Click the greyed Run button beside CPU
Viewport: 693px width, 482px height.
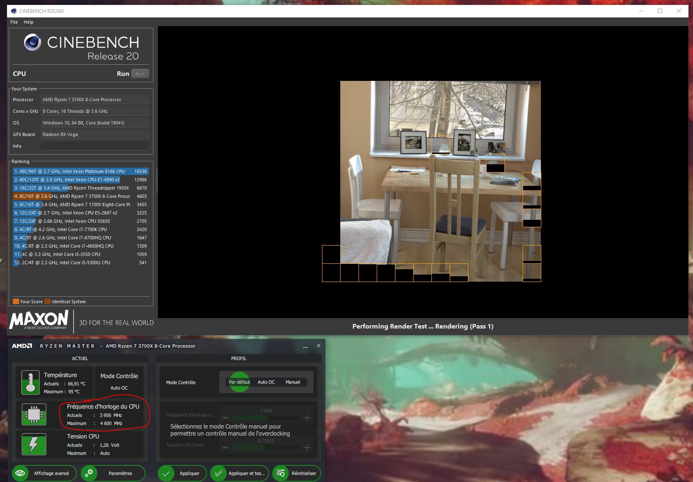pyautogui.click(x=140, y=74)
